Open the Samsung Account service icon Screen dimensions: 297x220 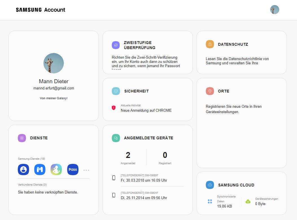click(23, 170)
